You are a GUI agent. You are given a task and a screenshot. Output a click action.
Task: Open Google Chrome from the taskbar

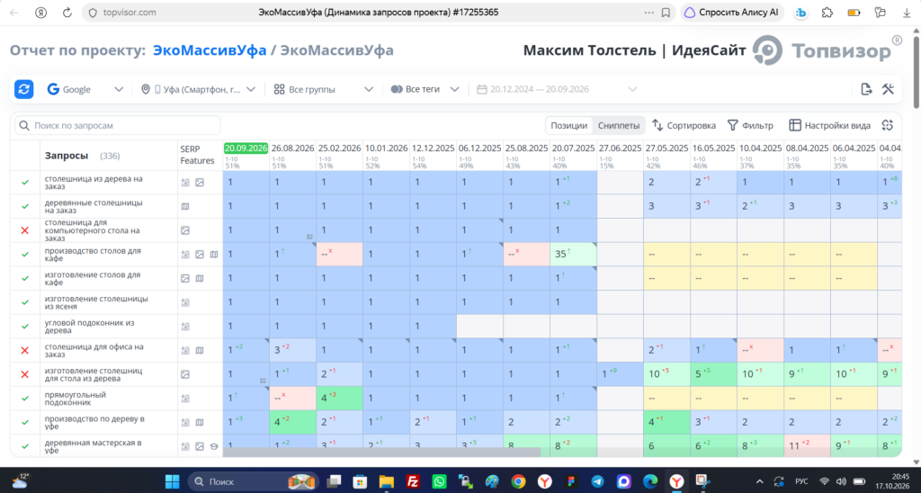point(518,481)
